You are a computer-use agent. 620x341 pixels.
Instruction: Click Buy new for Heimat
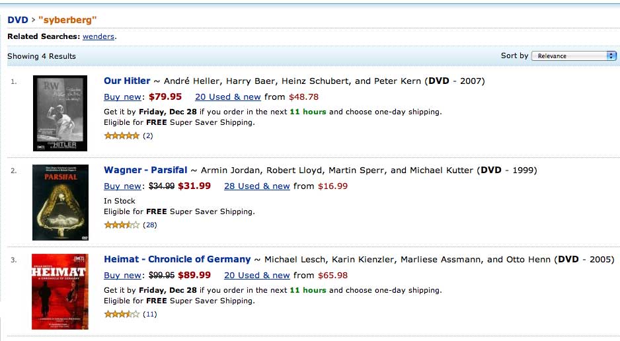click(x=122, y=276)
